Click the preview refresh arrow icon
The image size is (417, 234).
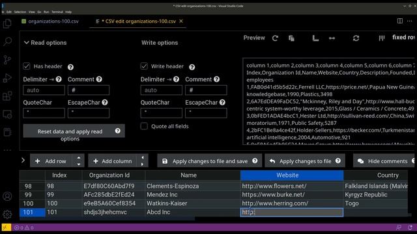pyautogui.click(x=275, y=38)
